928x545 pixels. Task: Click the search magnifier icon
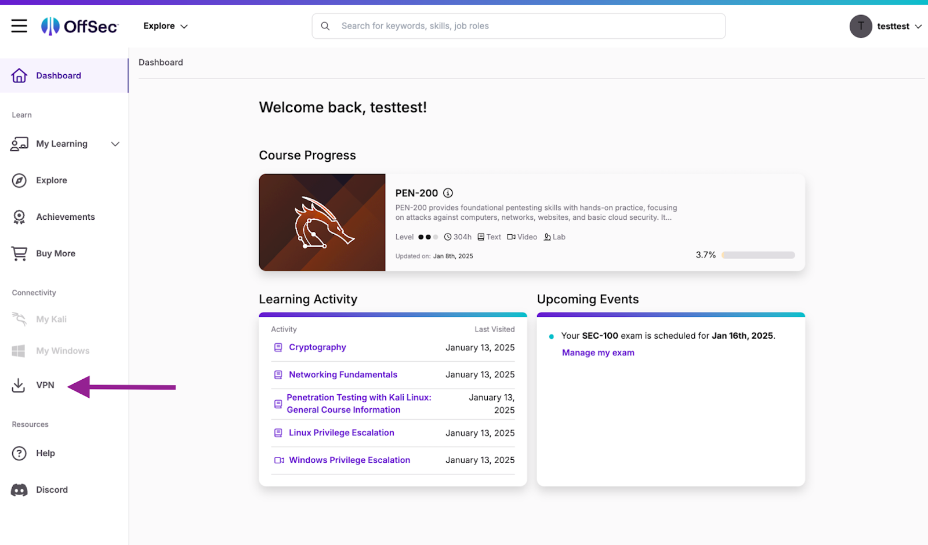pos(325,26)
